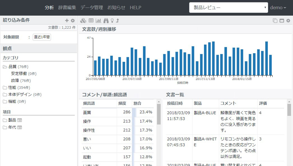Viewport: 293px width, 166px height.
Task: Select the 安定稼働 (0件) subcategory
Action: tap(24, 74)
